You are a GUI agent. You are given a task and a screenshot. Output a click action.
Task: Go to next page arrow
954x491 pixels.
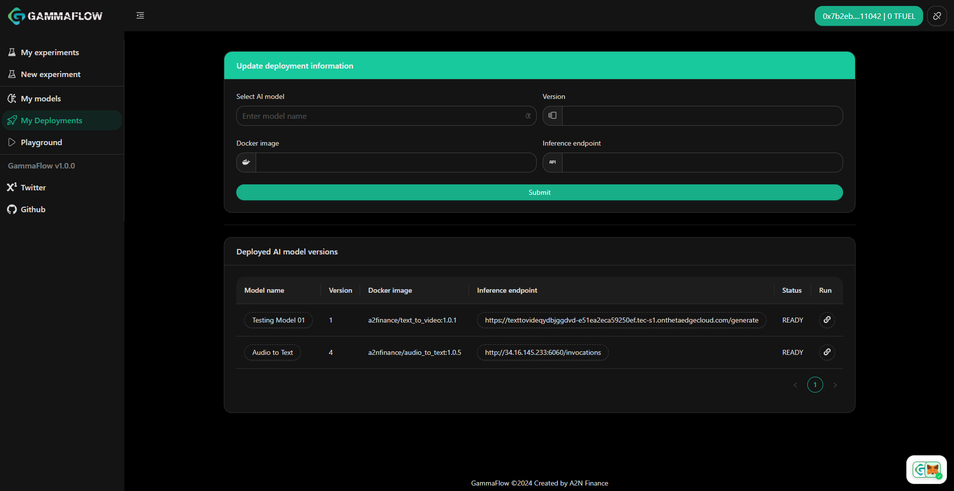click(x=835, y=385)
